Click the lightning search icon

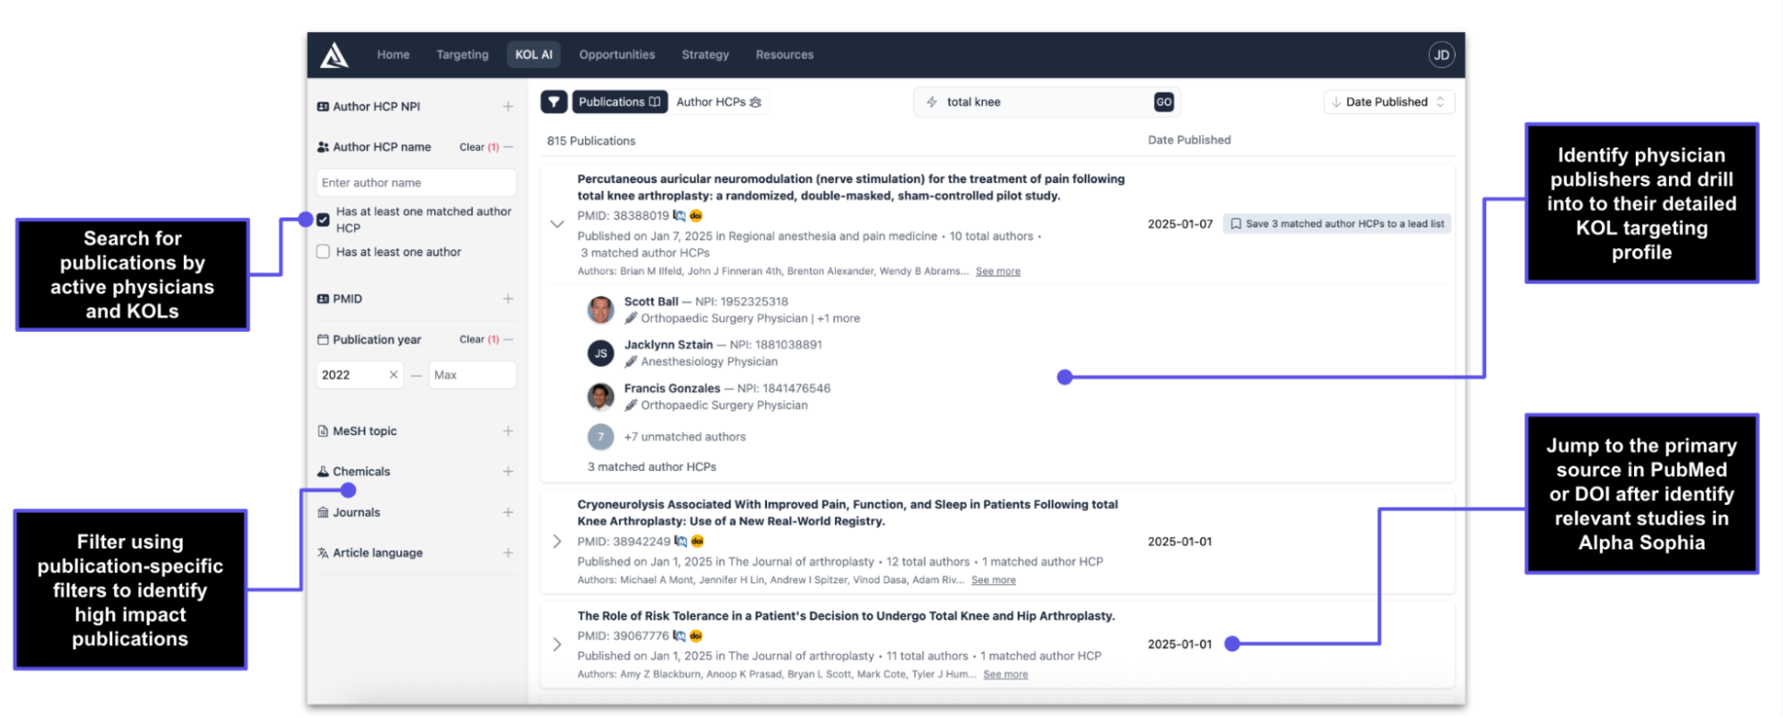[x=932, y=102]
